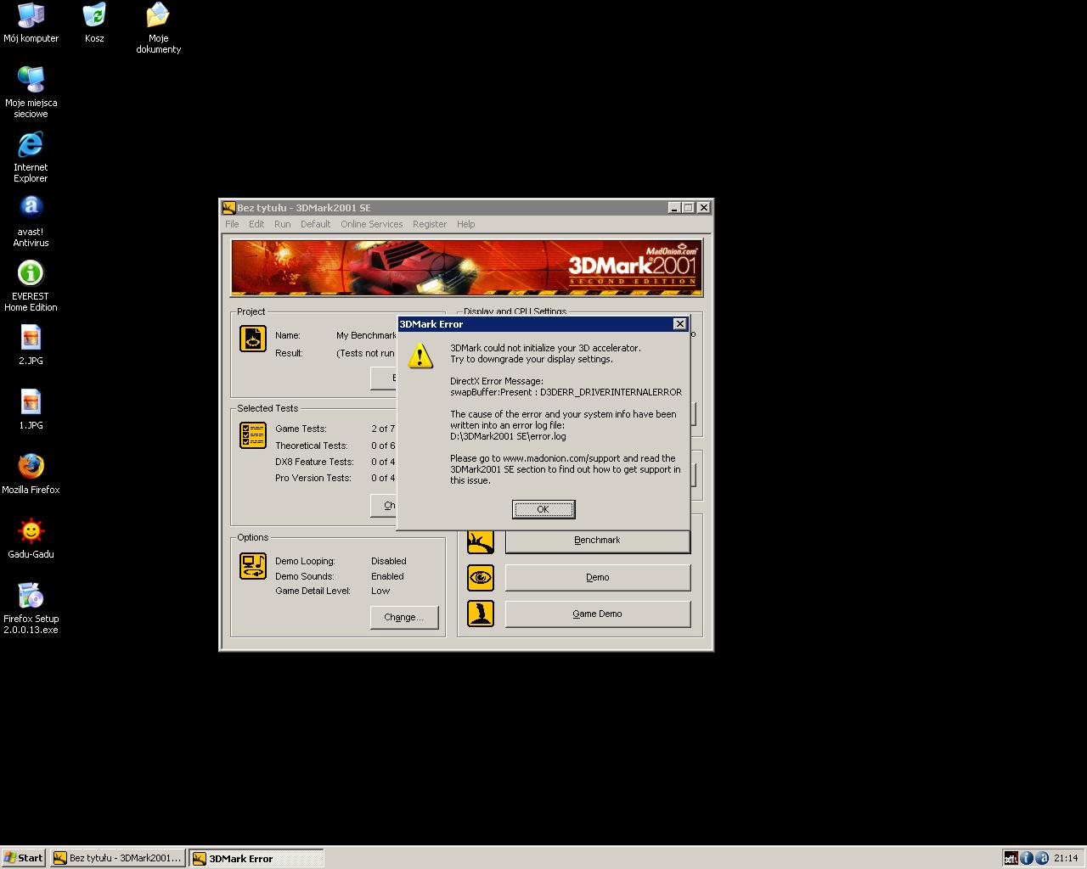
Task: Open the Edit menu in 3DMark2001
Action: (256, 224)
